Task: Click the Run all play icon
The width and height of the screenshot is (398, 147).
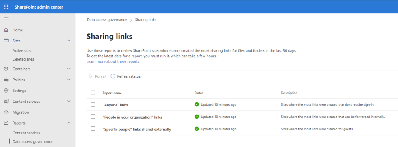Action: (x=91, y=76)
